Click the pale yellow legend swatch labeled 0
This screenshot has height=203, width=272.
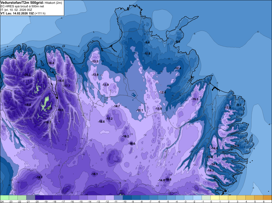215,198
